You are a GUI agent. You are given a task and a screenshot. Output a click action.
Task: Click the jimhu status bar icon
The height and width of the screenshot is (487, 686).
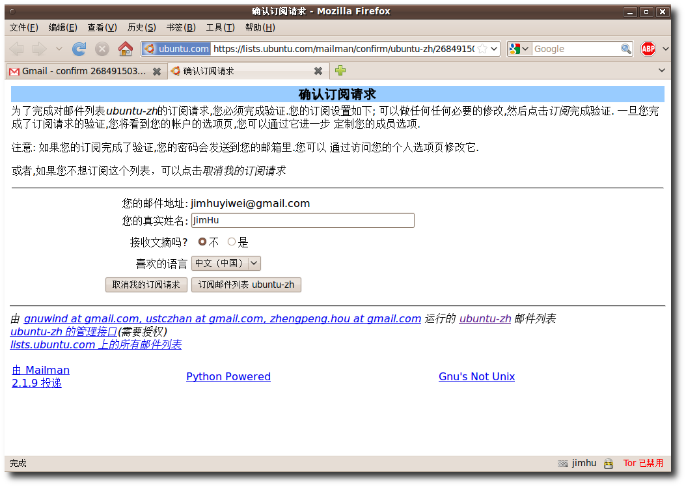point(562,464)
